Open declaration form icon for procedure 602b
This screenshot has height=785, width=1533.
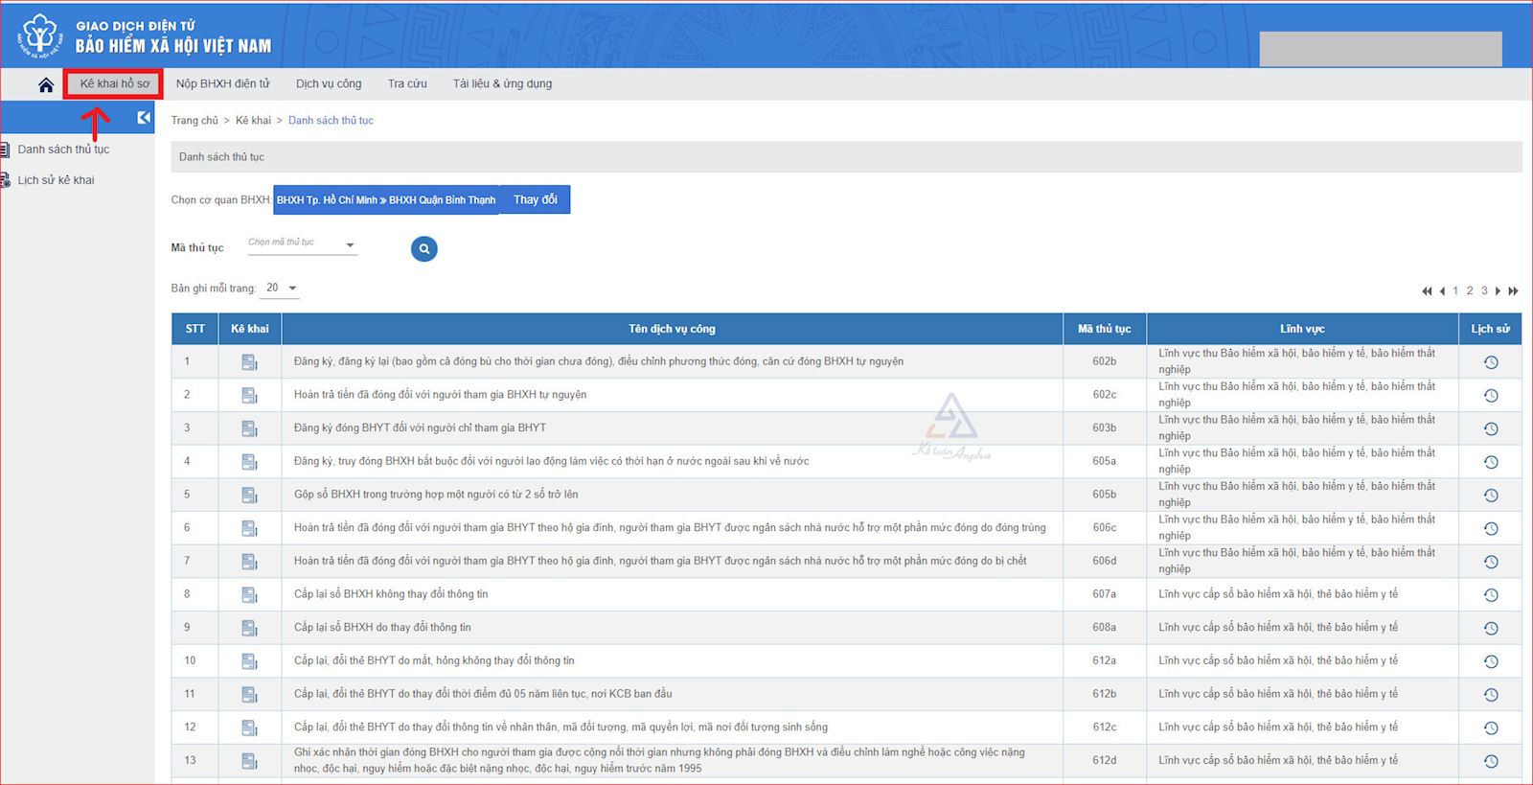click(249, 362)
